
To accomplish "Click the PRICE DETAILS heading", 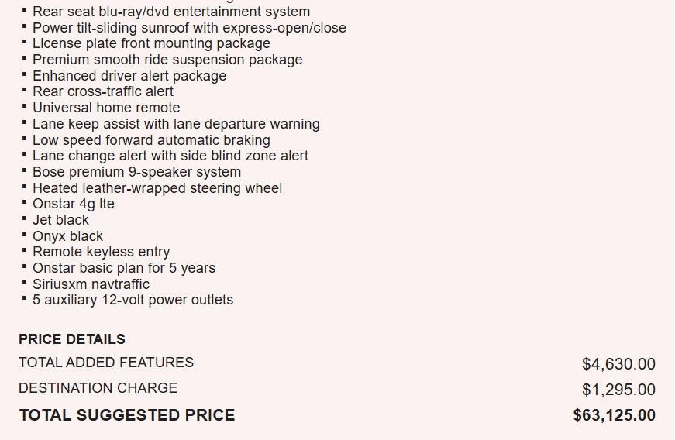I will click(72, 339).
